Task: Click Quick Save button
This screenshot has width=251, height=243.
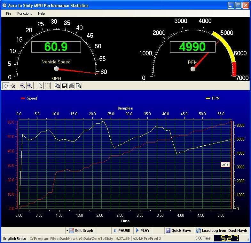Action: pyautogui.click(x=179, y=231)
